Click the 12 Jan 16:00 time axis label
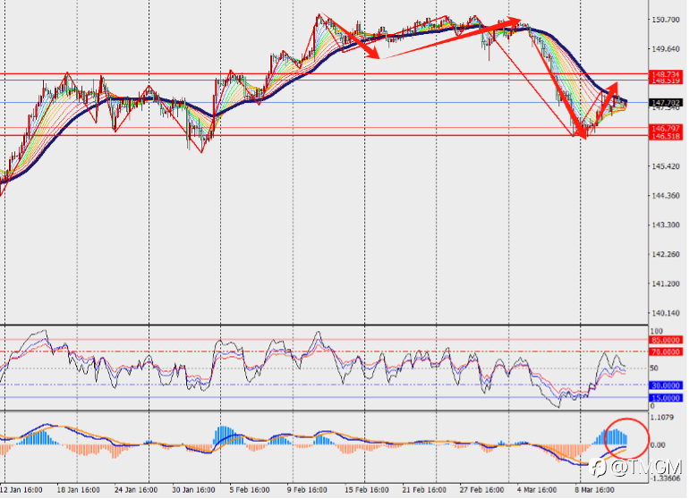Image resolution: width=689 pixels, height=499 pixels. tap(21, 490)
